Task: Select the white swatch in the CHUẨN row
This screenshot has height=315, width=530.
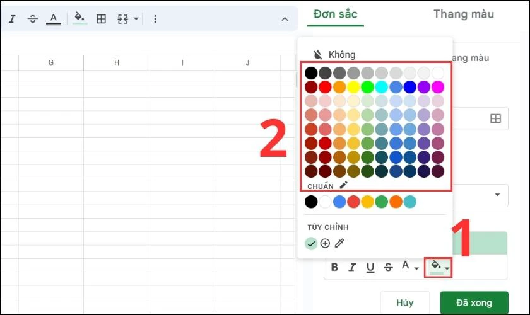Action: [325, 202]
